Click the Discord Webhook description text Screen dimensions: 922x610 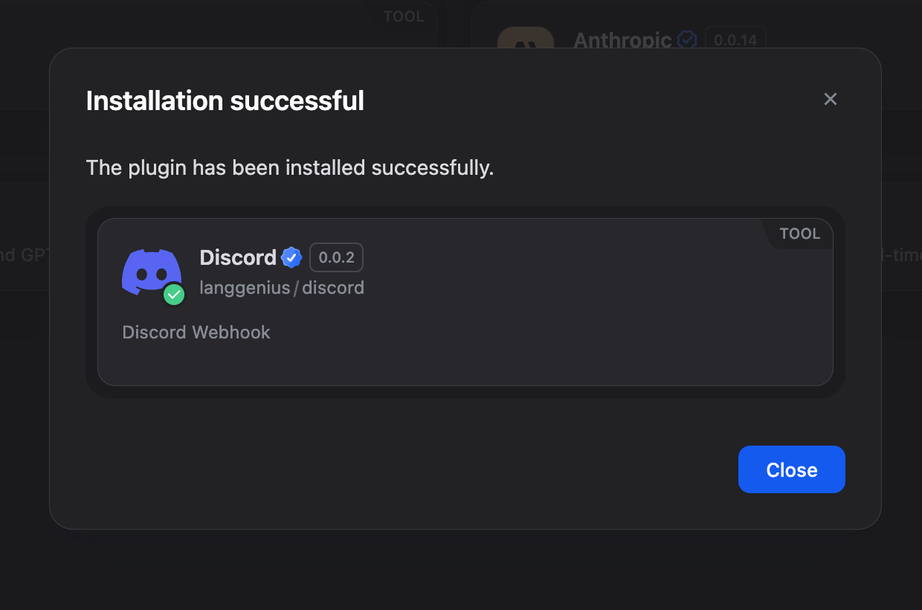tap(196, 332)
